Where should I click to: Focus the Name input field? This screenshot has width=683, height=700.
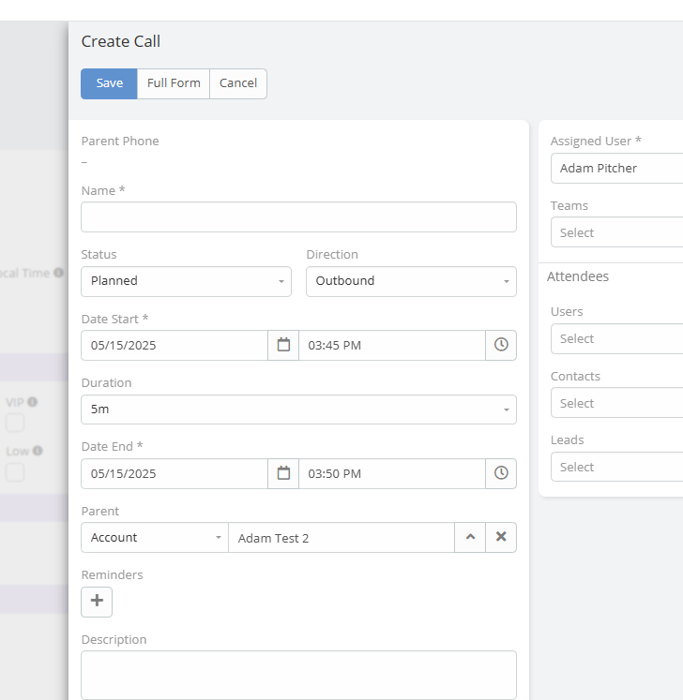[298, 217]
